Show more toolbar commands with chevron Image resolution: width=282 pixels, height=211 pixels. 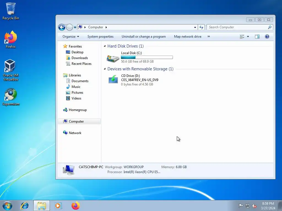coord(209,37)
